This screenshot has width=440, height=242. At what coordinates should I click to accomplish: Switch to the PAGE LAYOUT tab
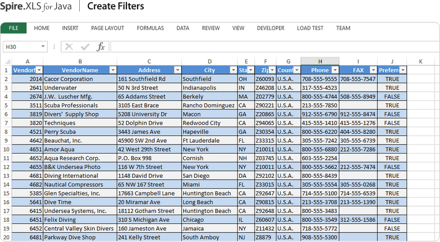[x=107, y=28]
